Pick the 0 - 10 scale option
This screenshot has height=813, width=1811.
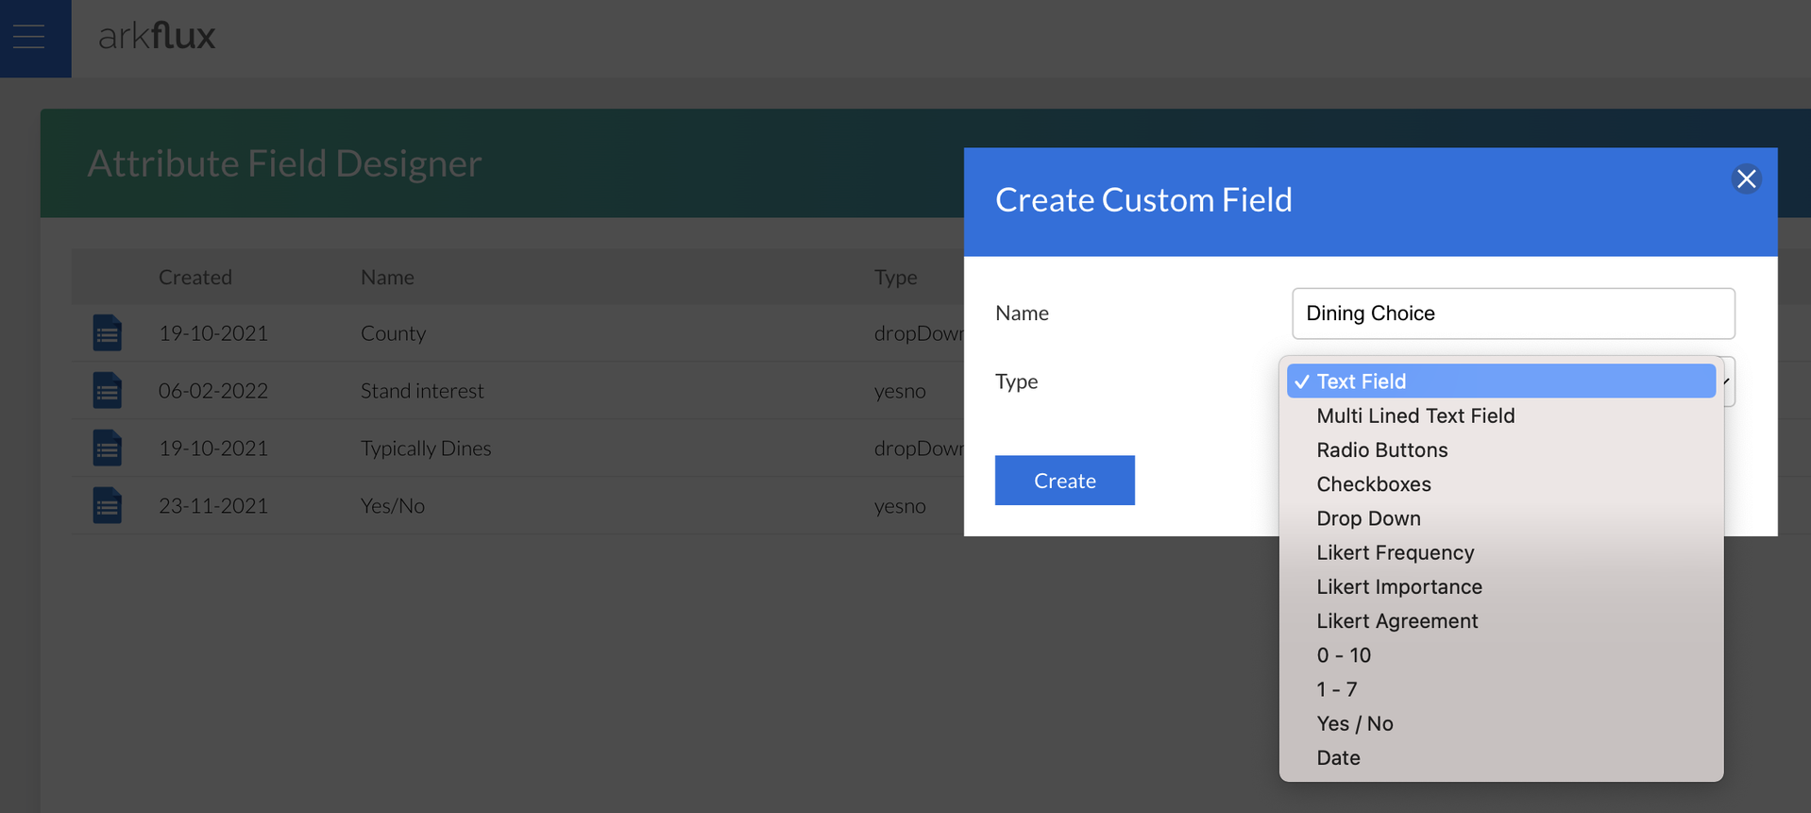[x=1343, y=655]
